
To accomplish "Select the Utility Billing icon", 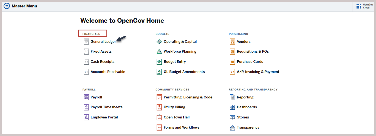I will point(159,107).
